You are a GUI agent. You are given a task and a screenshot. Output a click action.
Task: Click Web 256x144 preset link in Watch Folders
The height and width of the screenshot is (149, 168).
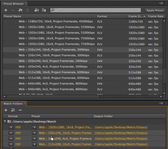pos(66,133)
